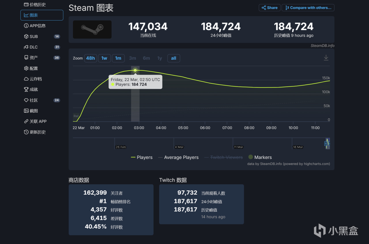Click the 商店数据 section heading
This screenshot has height=244, width=369.
pos(79,180)
